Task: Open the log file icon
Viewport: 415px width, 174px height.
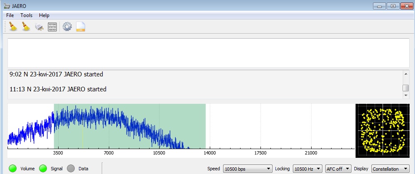Action: tap(81, 27)
